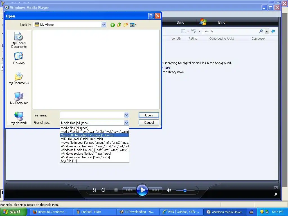The image size is (288, 216).
Task: Click the Windows Start button
Action: point(13,212)
